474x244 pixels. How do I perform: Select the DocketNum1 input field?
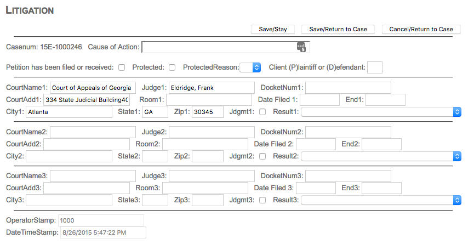[x=348, y=88]
